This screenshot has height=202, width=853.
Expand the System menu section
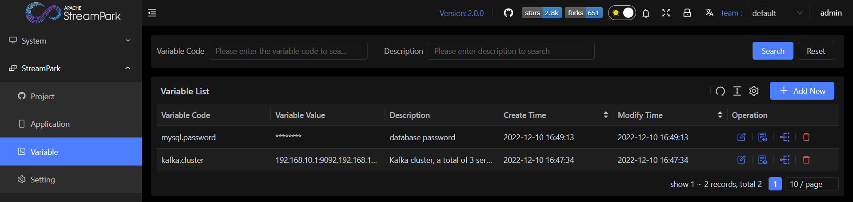(71, 40)
